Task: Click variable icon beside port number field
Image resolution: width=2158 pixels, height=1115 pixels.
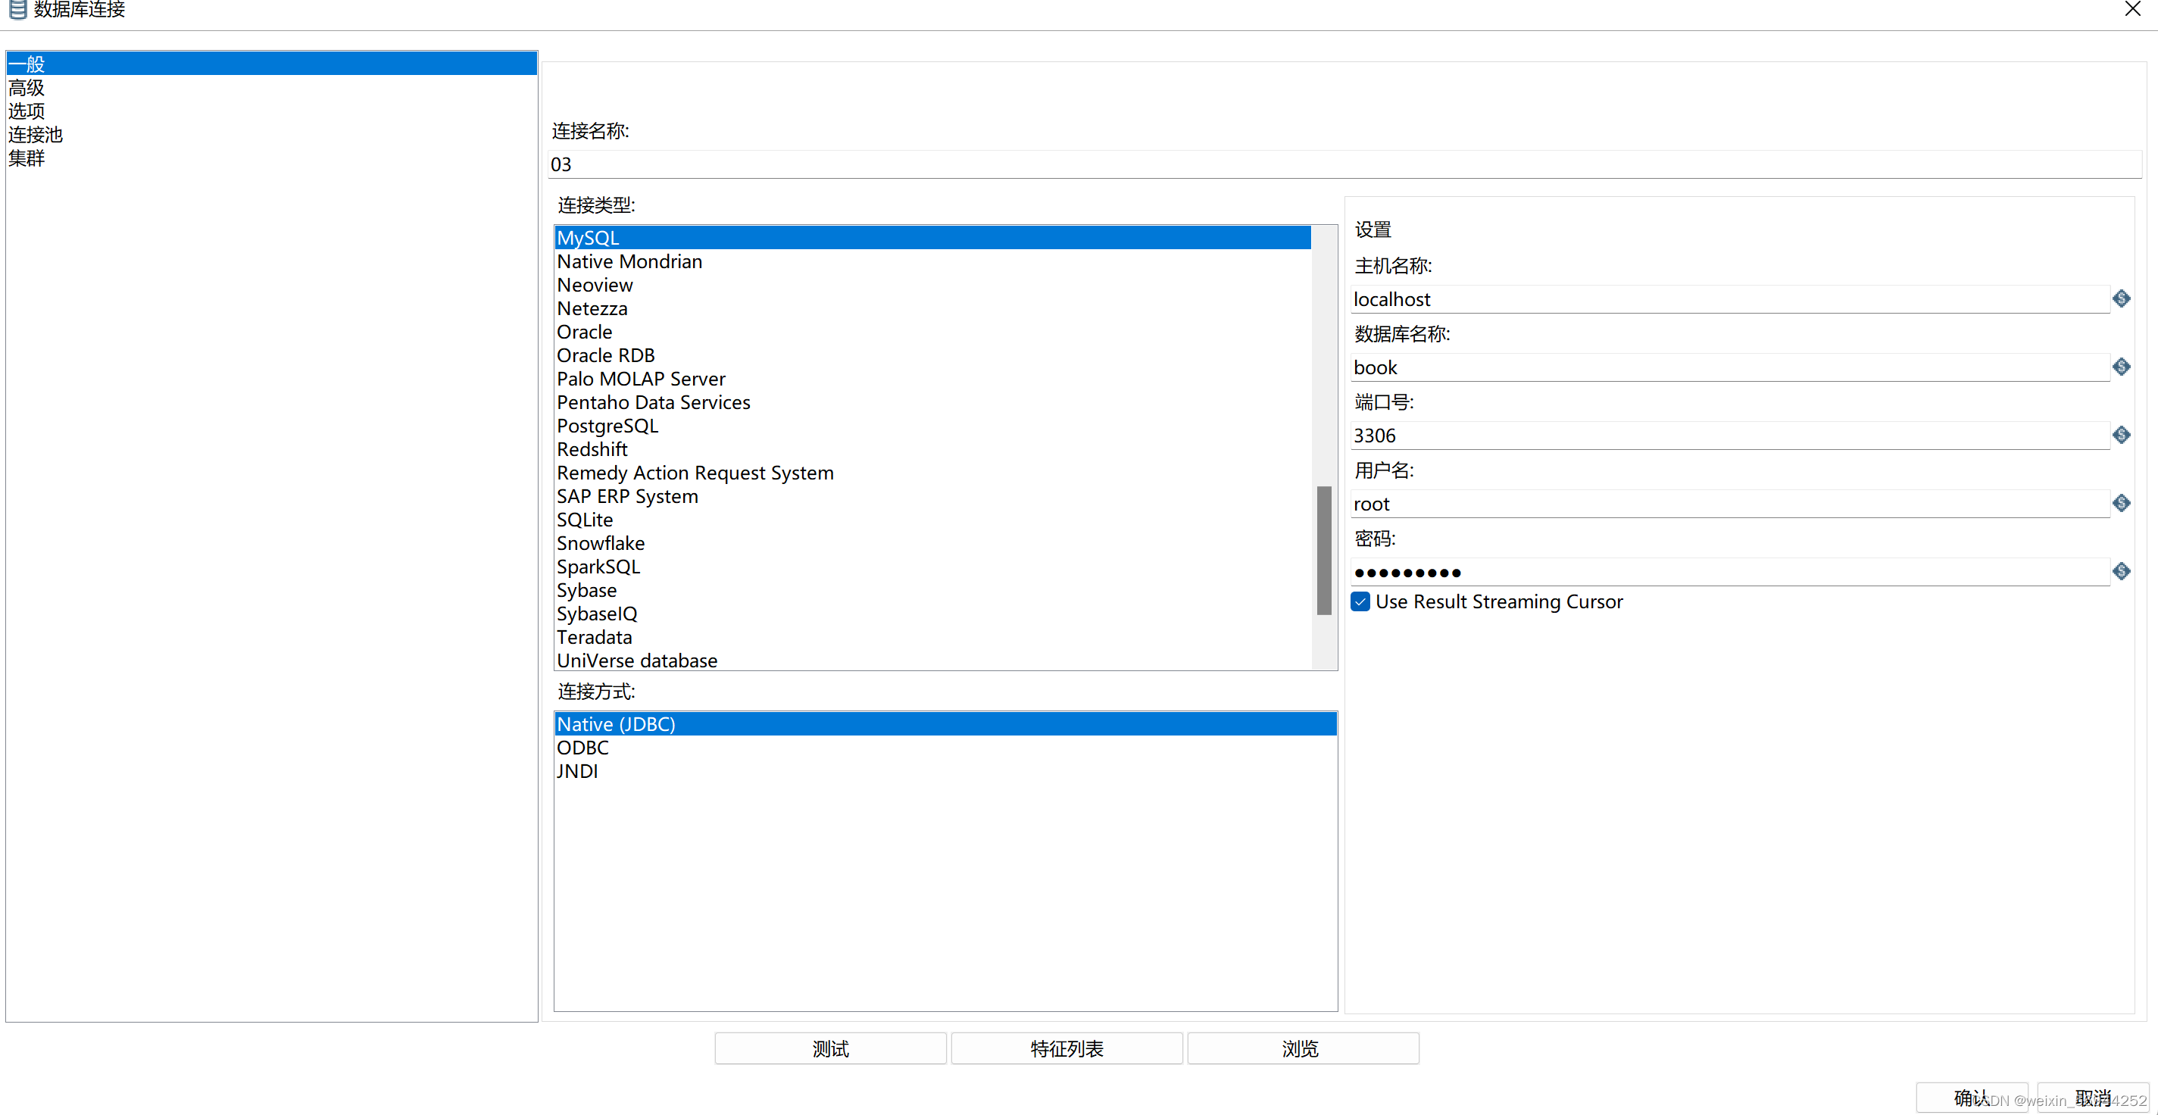Action: point(2120,434)
